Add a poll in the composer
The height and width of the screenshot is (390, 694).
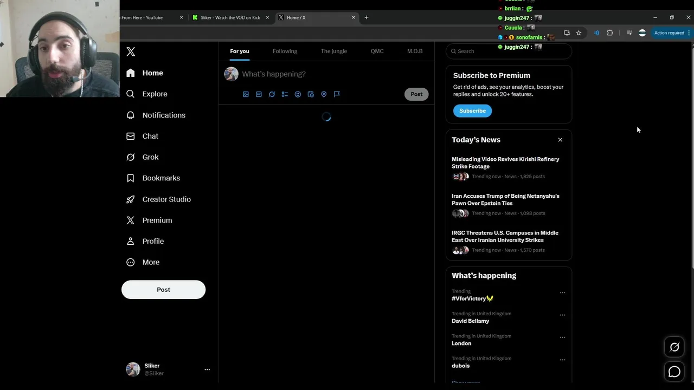pyautogui.click(x=285, y=94)
